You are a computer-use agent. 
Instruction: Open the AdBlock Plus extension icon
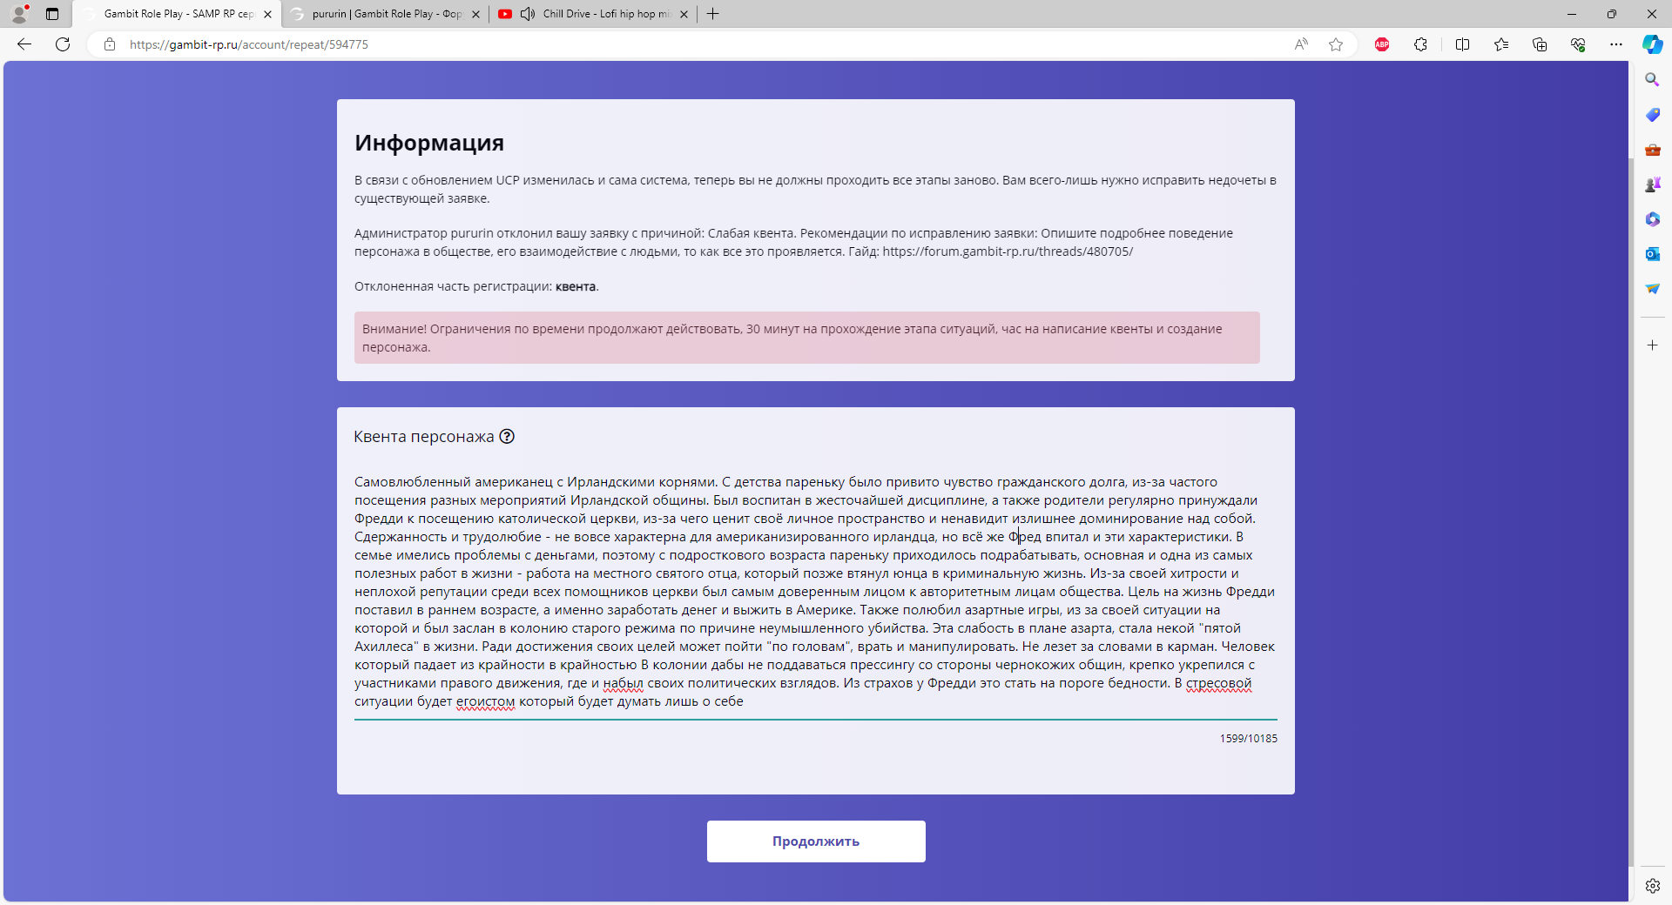coord(1382,44)
